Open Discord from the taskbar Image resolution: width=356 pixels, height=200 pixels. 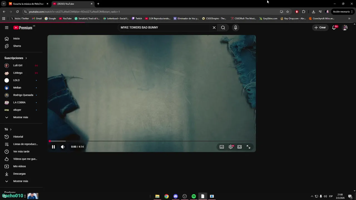click(x=175, y=196)
